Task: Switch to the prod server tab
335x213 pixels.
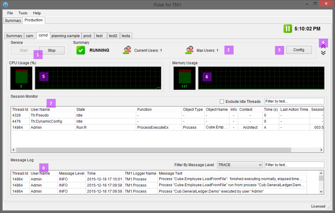Action: click(x=87, y=36)
